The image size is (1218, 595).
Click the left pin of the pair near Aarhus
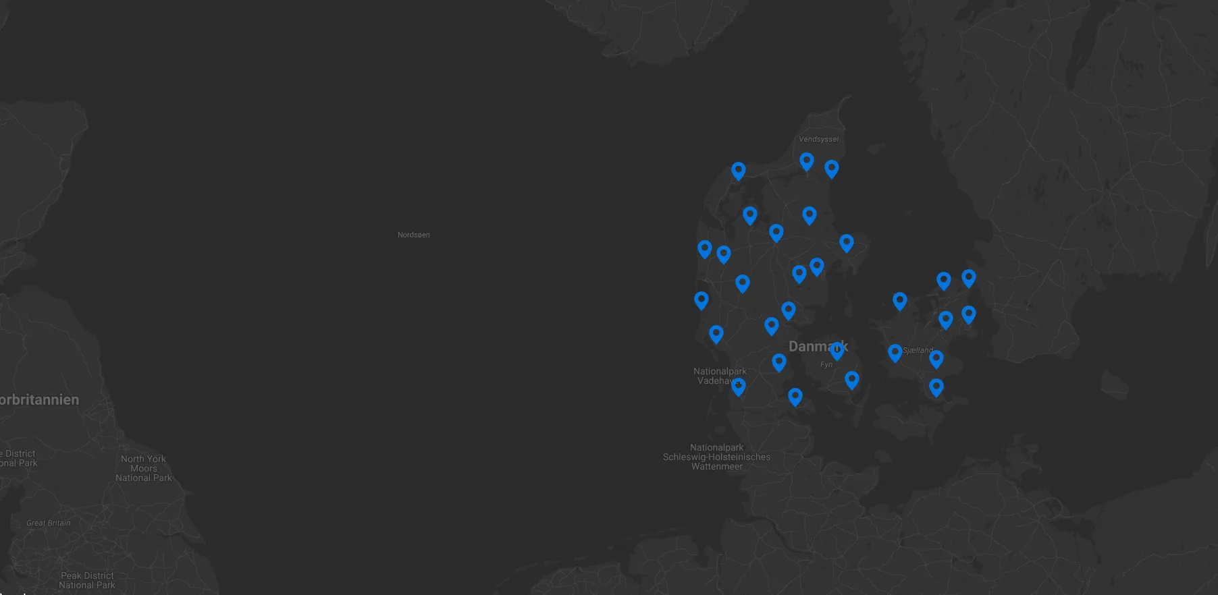tap(799, 274)
